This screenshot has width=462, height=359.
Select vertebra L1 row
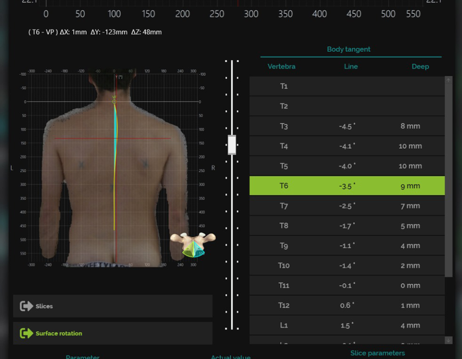coord(346,325)
